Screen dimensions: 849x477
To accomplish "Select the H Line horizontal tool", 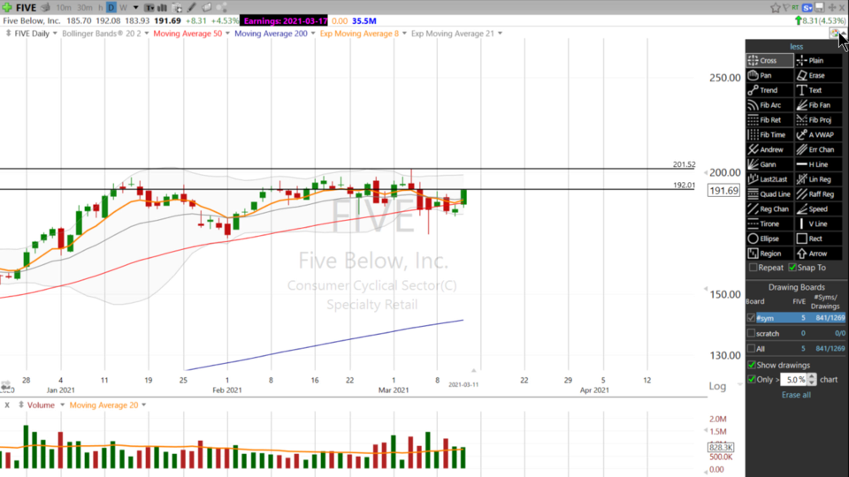I will click(x=818, y=164).
